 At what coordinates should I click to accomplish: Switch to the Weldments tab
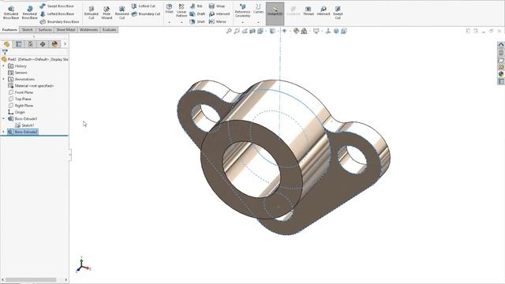point(88,30)
